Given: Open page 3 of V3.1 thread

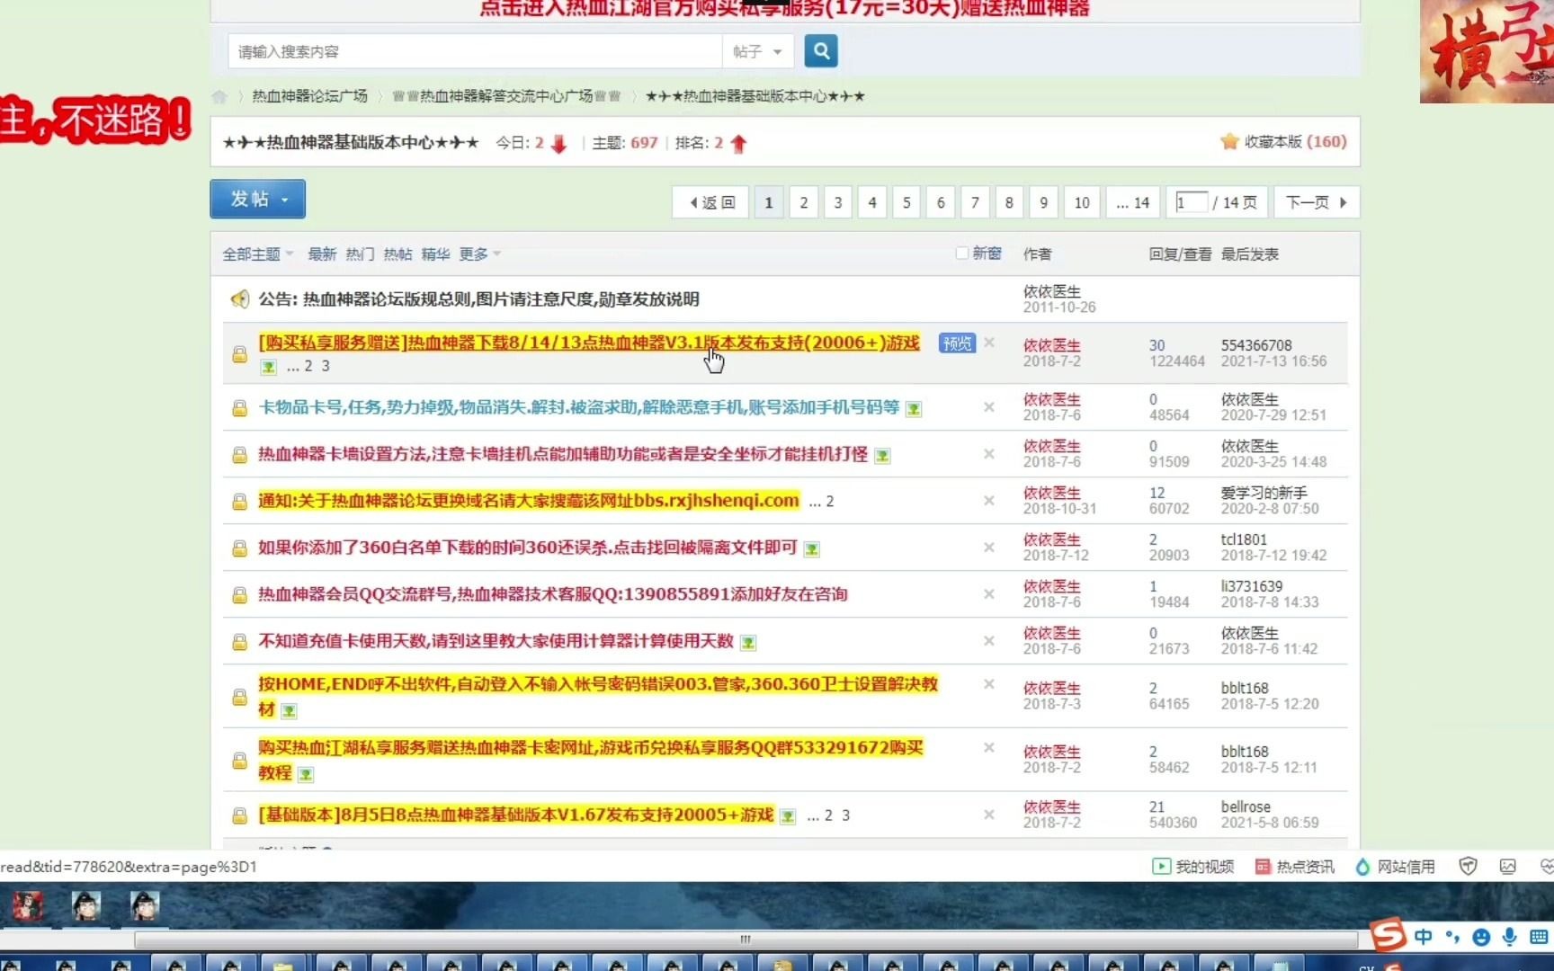Looking at the screenshot, I should click(326, 366).
